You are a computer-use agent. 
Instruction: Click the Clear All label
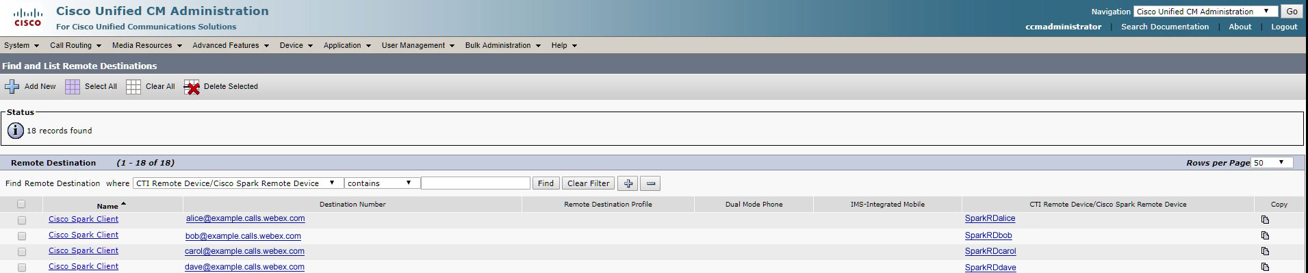pos(160,87)
